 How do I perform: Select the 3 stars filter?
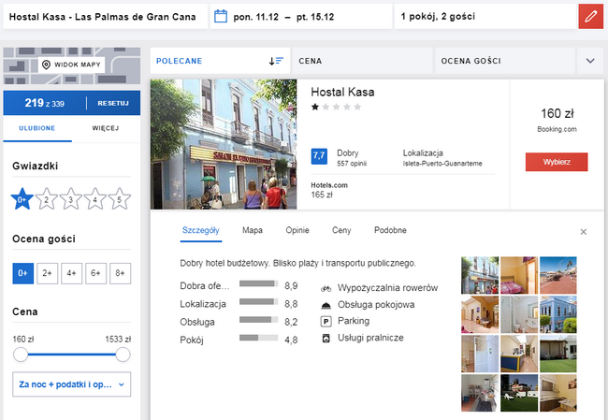pyautogui.click(x=70, y=199)
